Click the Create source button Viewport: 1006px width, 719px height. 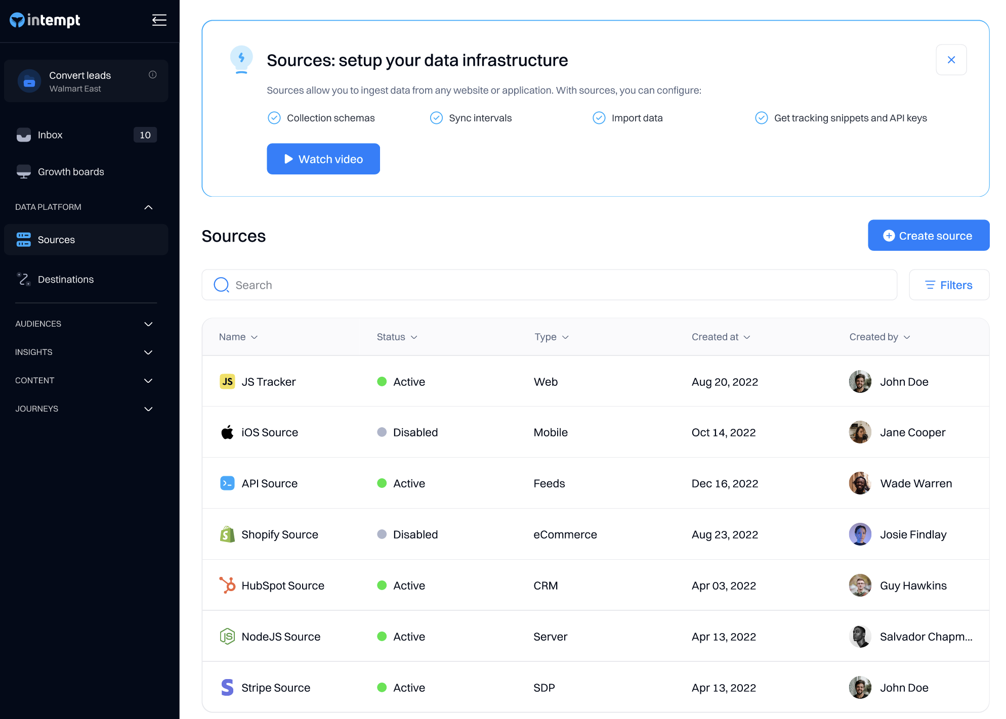click(x=928, y=236)
